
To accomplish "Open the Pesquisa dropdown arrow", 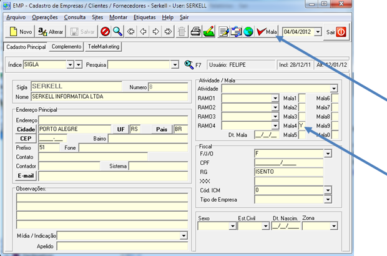I will coord(175,65).
